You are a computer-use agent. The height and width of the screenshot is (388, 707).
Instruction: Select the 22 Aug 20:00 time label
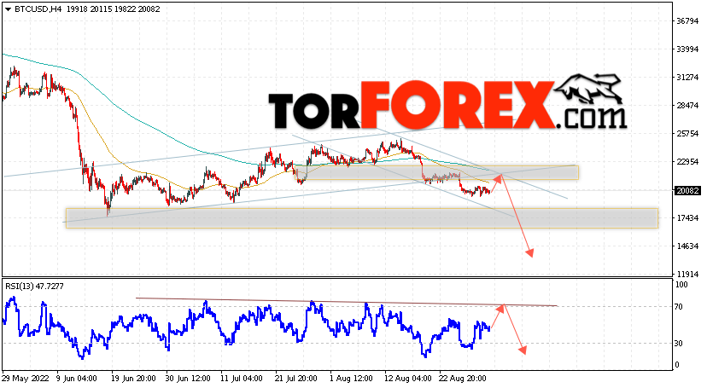coord(463,379)
